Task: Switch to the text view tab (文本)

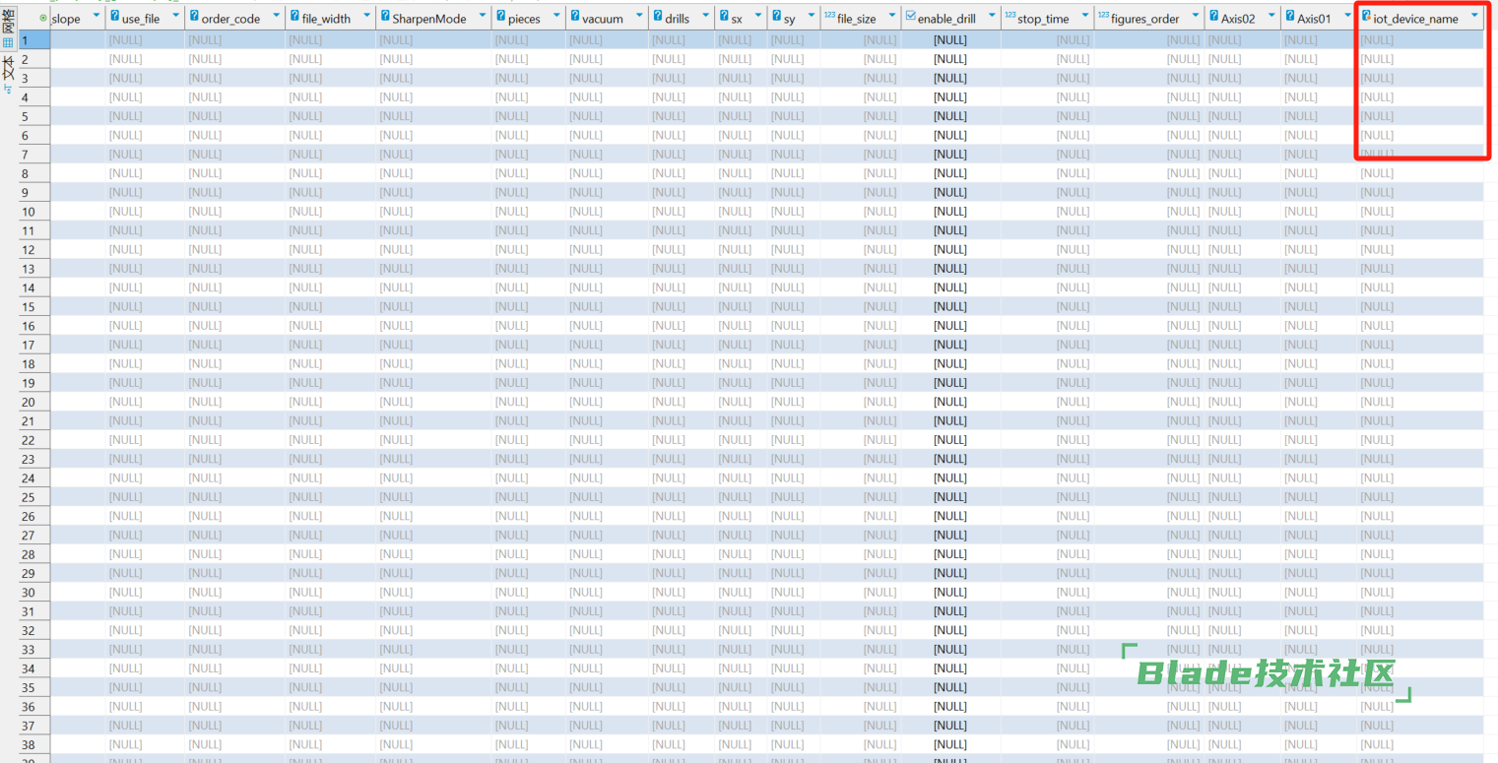Action: (8, 67)
